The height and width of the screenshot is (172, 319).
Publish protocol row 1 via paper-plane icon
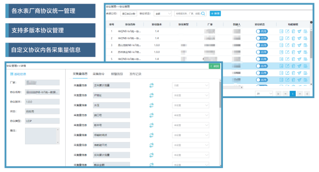299,31
